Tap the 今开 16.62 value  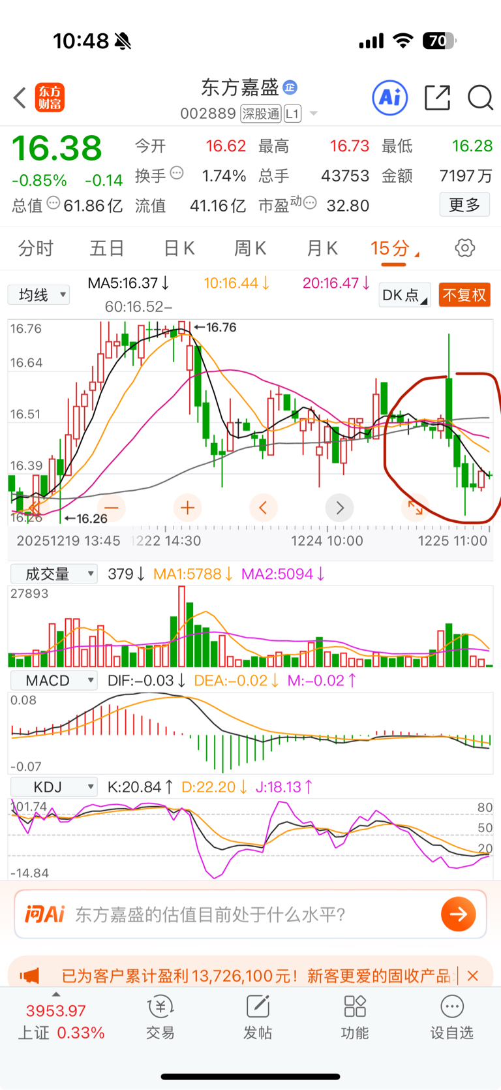(226, 146)
